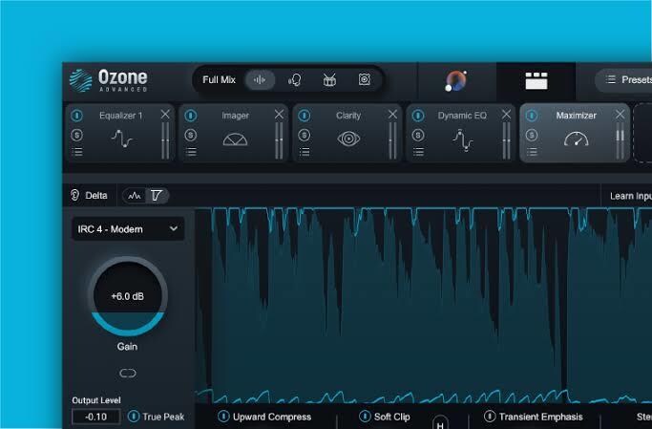
Task: Select the Full Mix label
Action: 219,80
